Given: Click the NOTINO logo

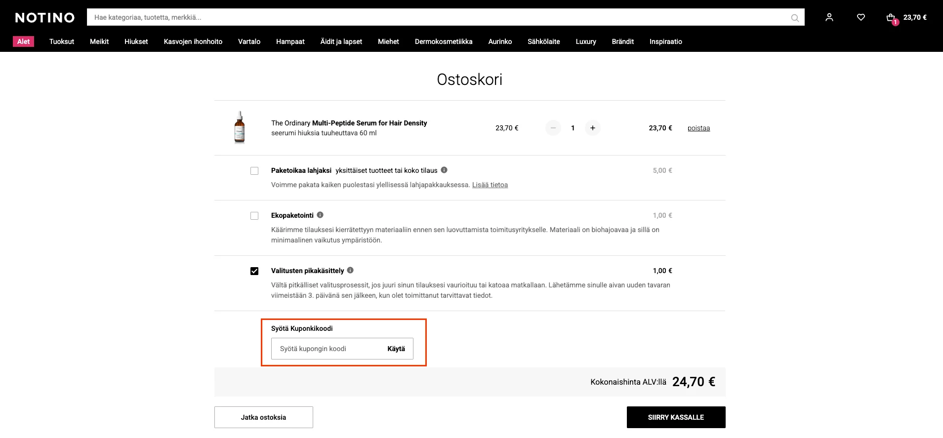Looking at the screenshot, I should coord(45,18).
